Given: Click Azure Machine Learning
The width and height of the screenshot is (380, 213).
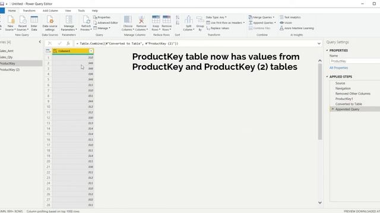Looking at the screenshot, I should [x=297, y=28].
